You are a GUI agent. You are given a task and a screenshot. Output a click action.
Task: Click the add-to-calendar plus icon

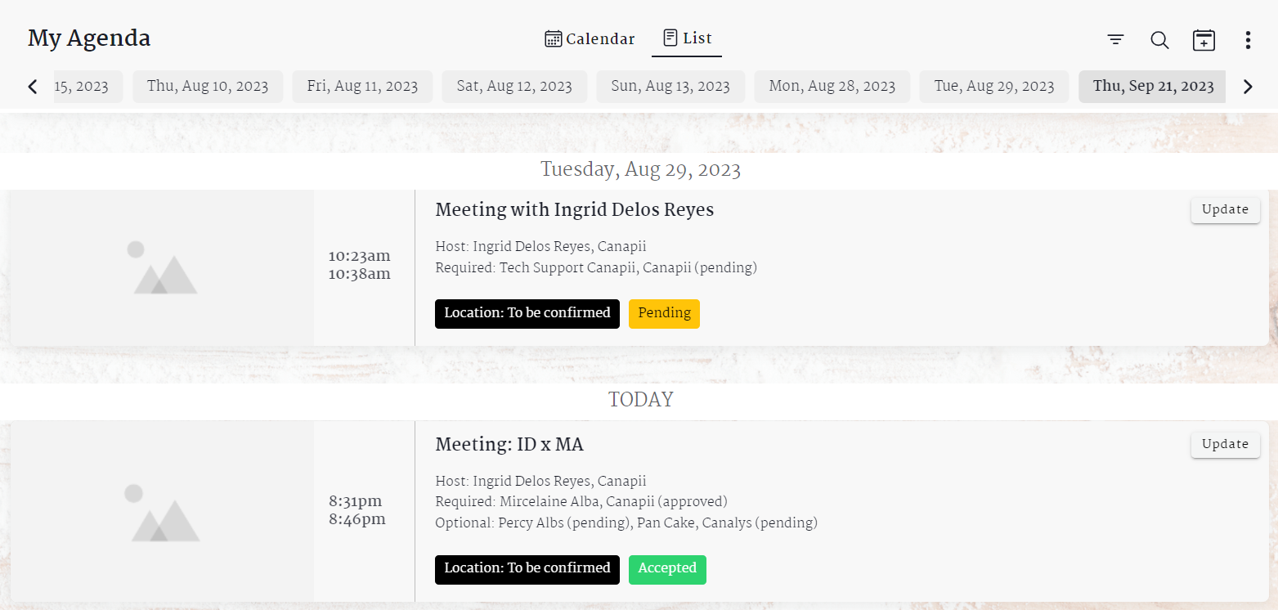pyautogui.click(x=1204, y=39)
